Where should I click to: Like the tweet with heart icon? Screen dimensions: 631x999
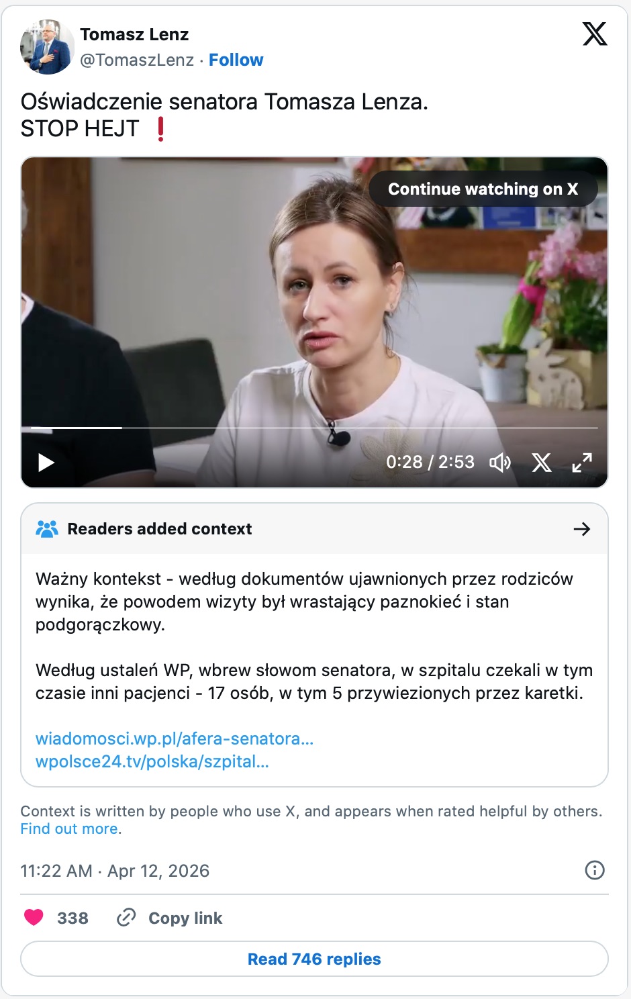(x=34, y=917)
